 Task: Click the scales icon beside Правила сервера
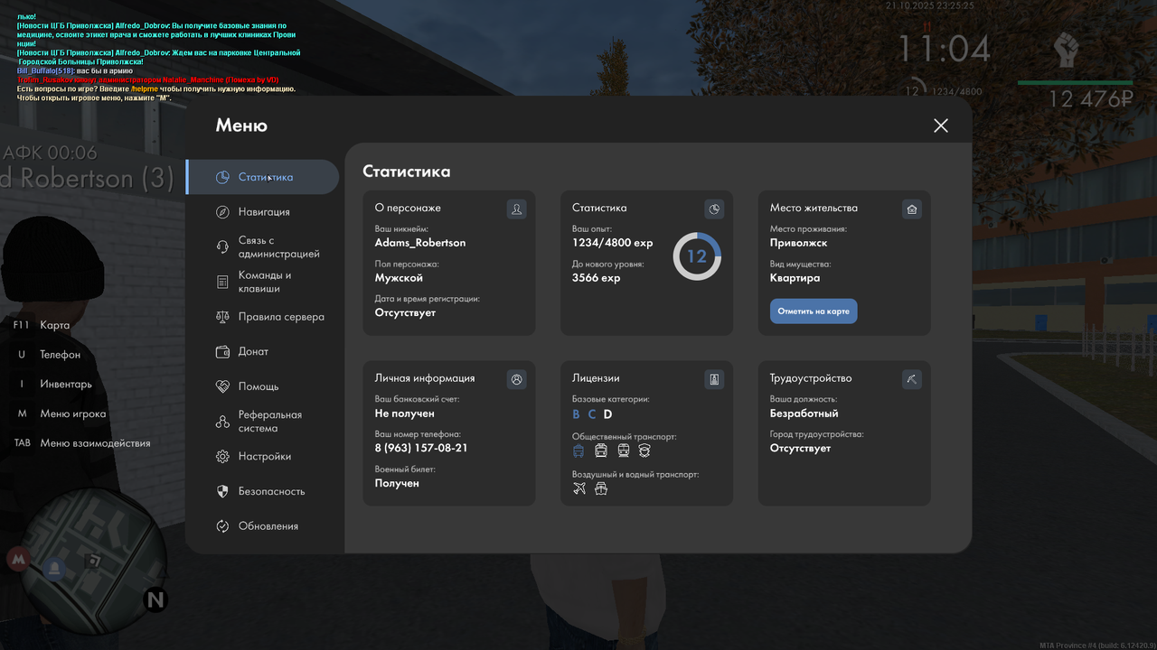[x=222, y=317]
